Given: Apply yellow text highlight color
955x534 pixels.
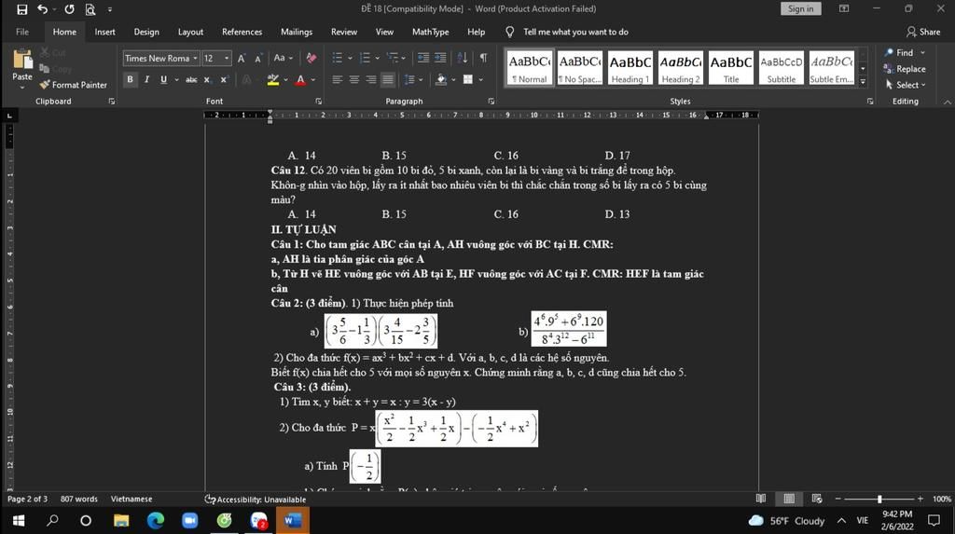Looking at the screenshot, I should coord(273,80).
